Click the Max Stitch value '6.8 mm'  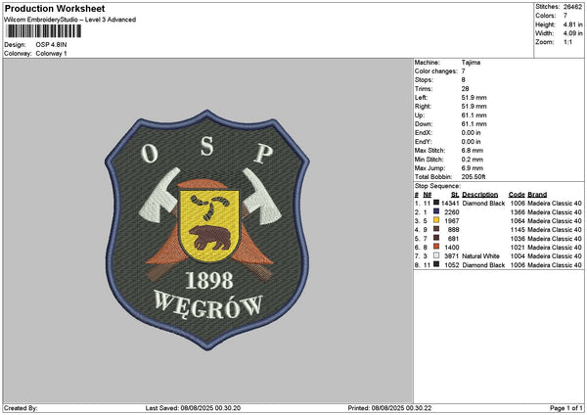pos(473,151)
